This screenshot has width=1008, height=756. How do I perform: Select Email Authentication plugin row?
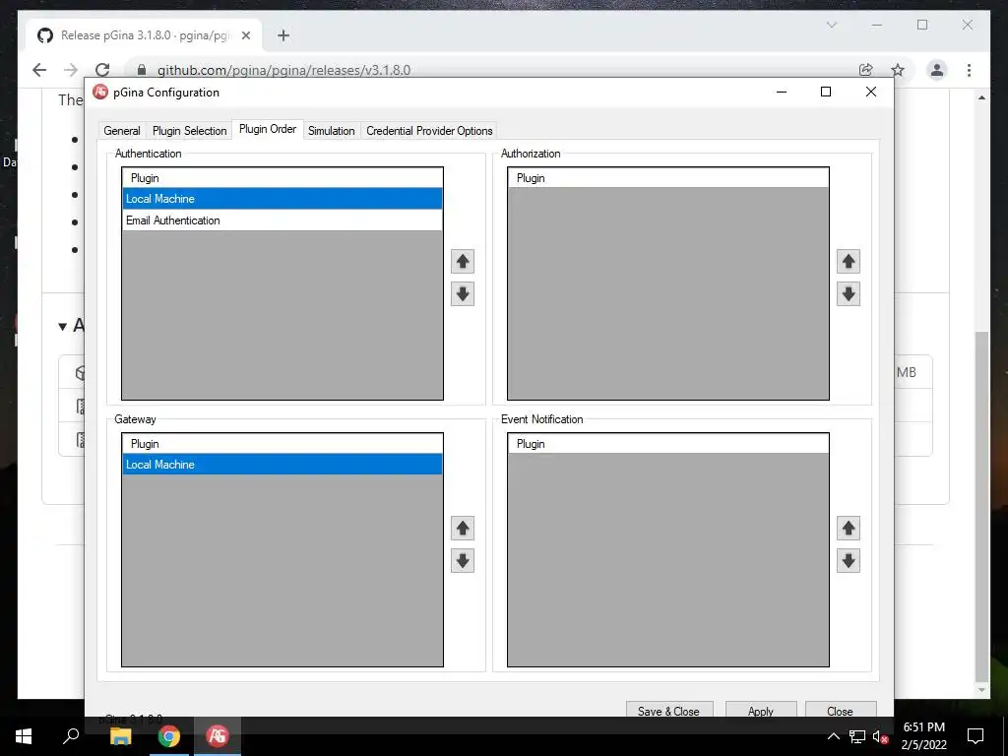(x=283, y=220)
